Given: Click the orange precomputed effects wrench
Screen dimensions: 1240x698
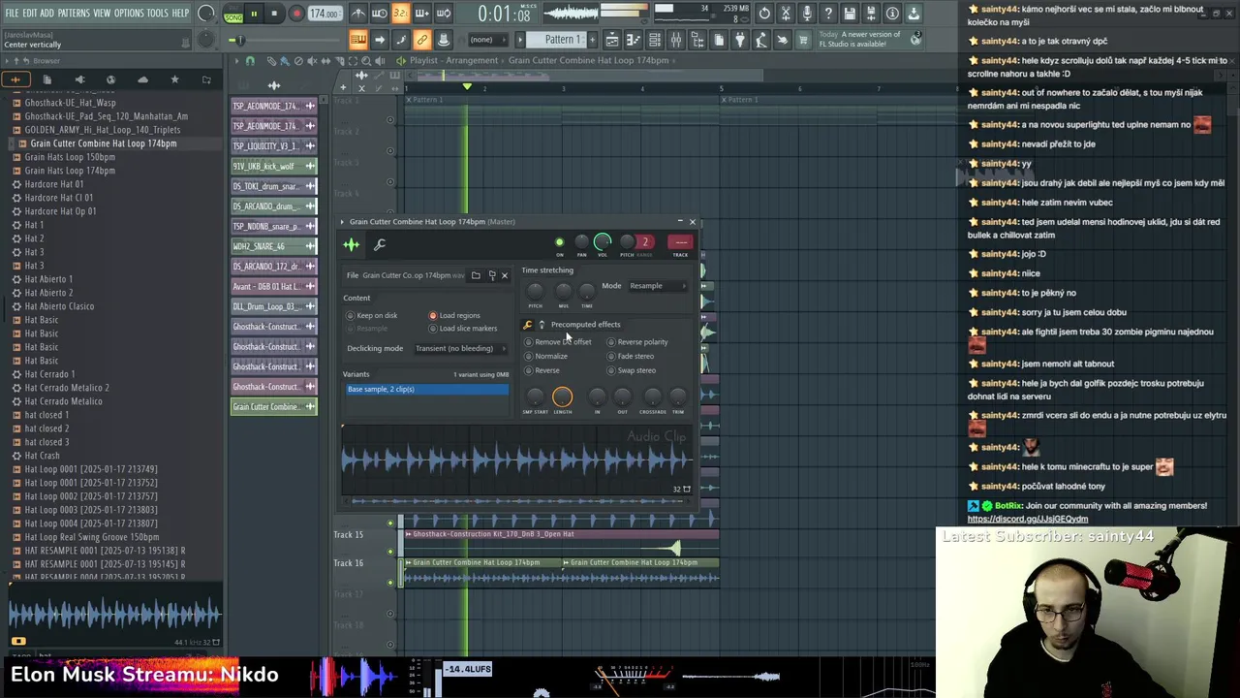Looking at the screenshot, I should coord(528,325).
